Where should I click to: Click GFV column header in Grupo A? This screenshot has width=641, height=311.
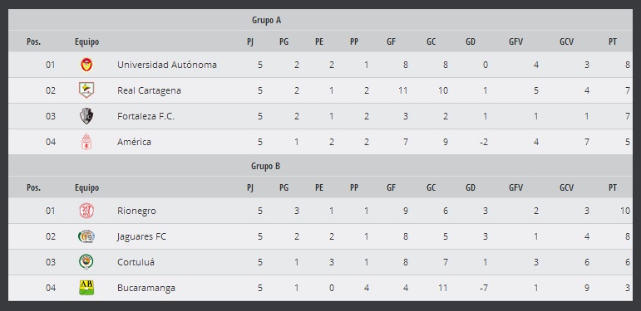(516, 41)
